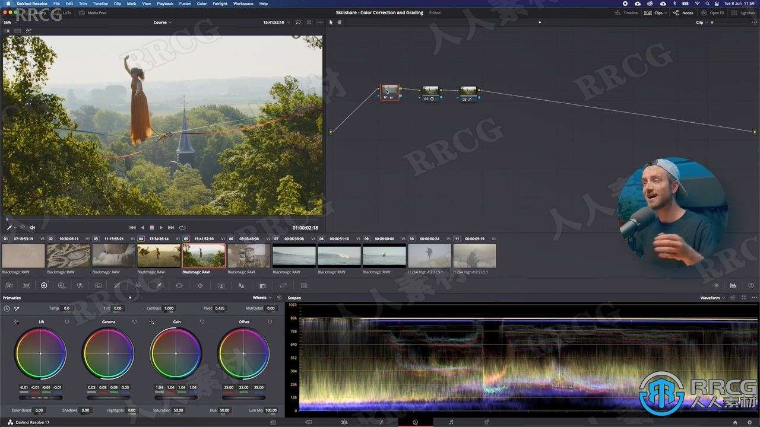
Task: Go to the Color page button
Action: 415,422
